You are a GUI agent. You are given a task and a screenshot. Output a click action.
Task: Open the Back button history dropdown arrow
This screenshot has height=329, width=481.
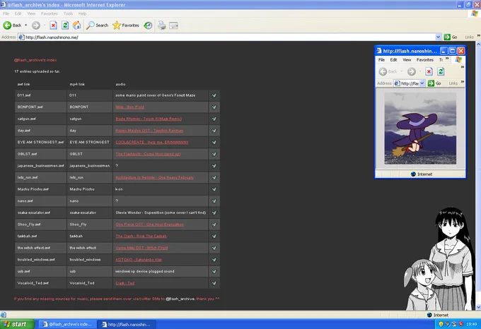(25, 25)
